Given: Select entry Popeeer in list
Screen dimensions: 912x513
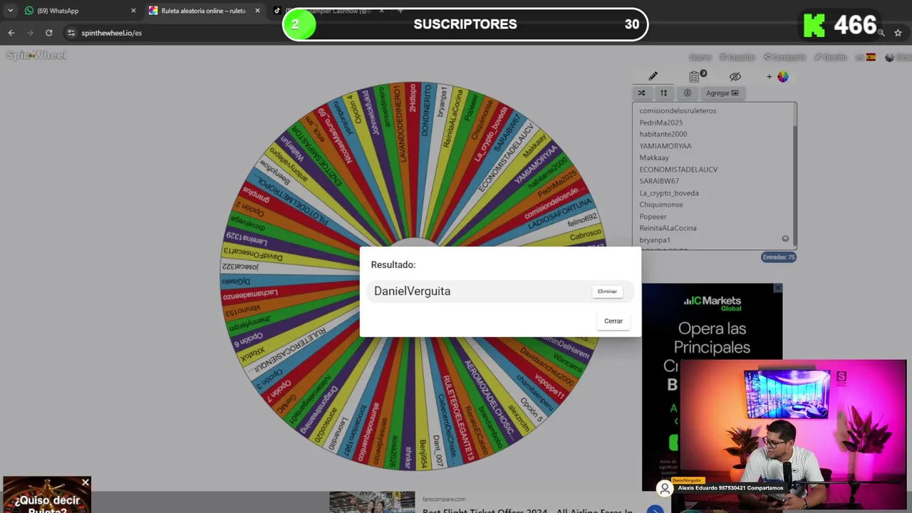Looking at the screenshot, I should (x=653, y=217).
